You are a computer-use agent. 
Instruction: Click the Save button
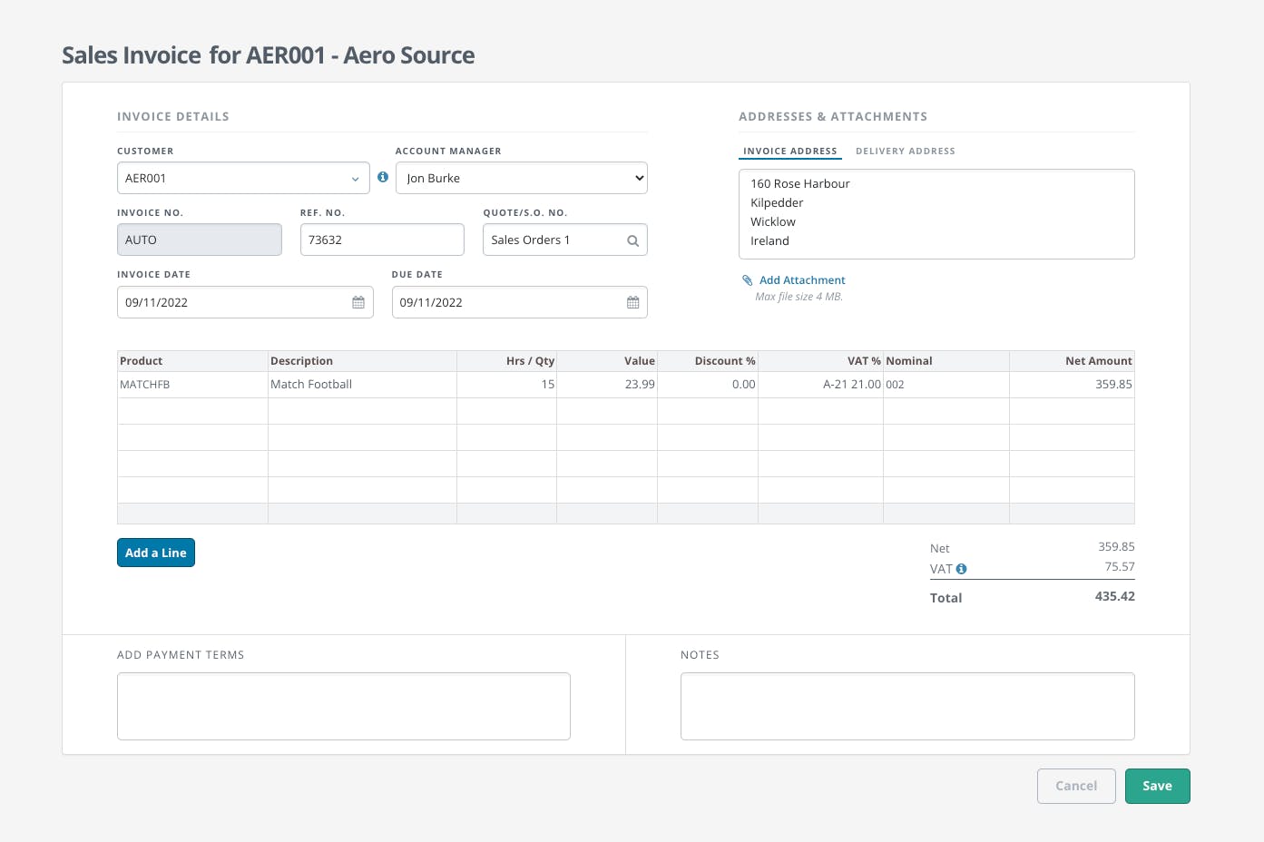pos(1157,786)
